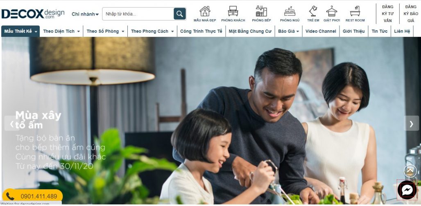The image size is (421, 206).
Task: Expand the Chi nhánh dropdown
Action: pyautogui.click(x=85, y=14)
